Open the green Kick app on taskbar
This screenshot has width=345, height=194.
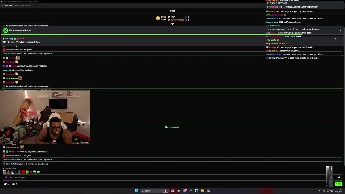point(196,191)
